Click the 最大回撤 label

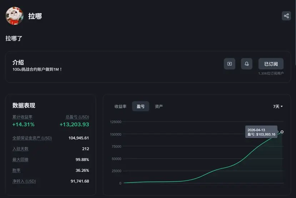coord(20,160)
